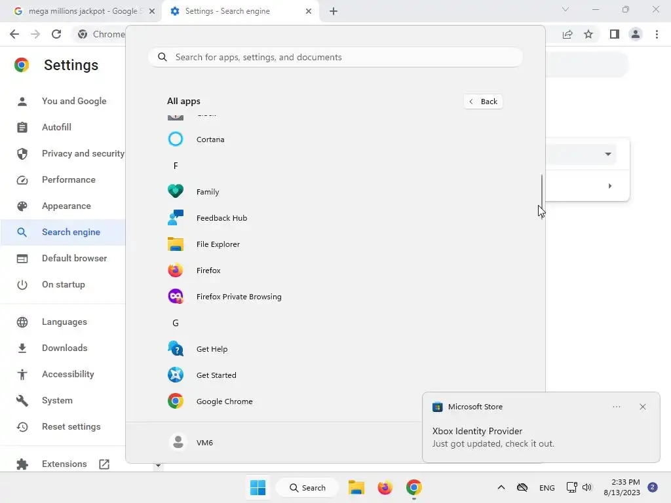This screenshot has height=503, width=671.
Task: Open Languages settings
Action: click(x=64, y=322)
